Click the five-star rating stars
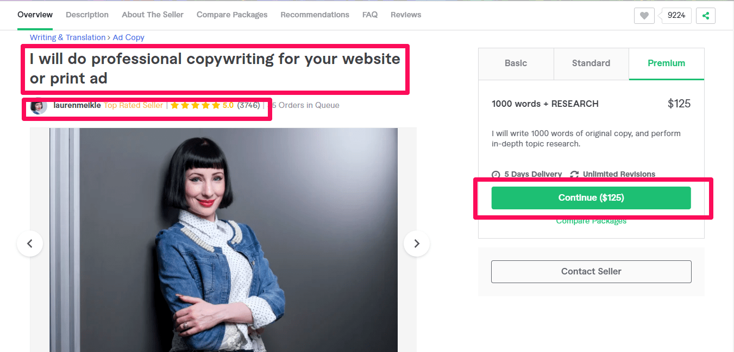This screenshot has width=734, height=352. point(195,105)
